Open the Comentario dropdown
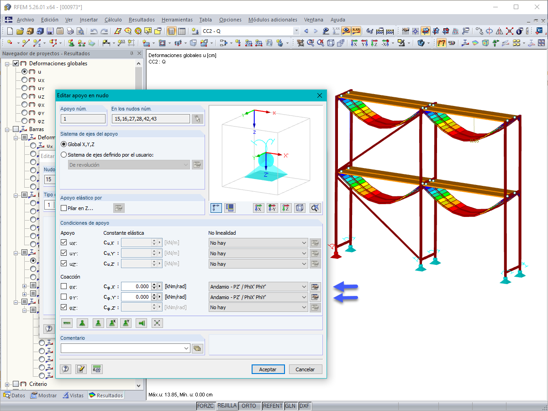The width and height of the screenshot is (548, 411). (186, 348)
